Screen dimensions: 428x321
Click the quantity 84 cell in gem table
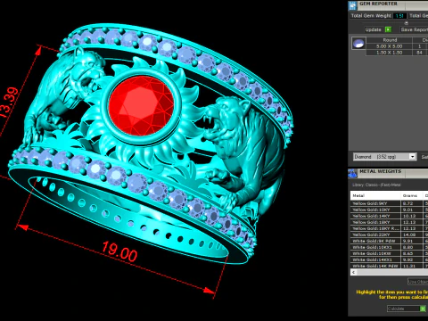(419, 53)
